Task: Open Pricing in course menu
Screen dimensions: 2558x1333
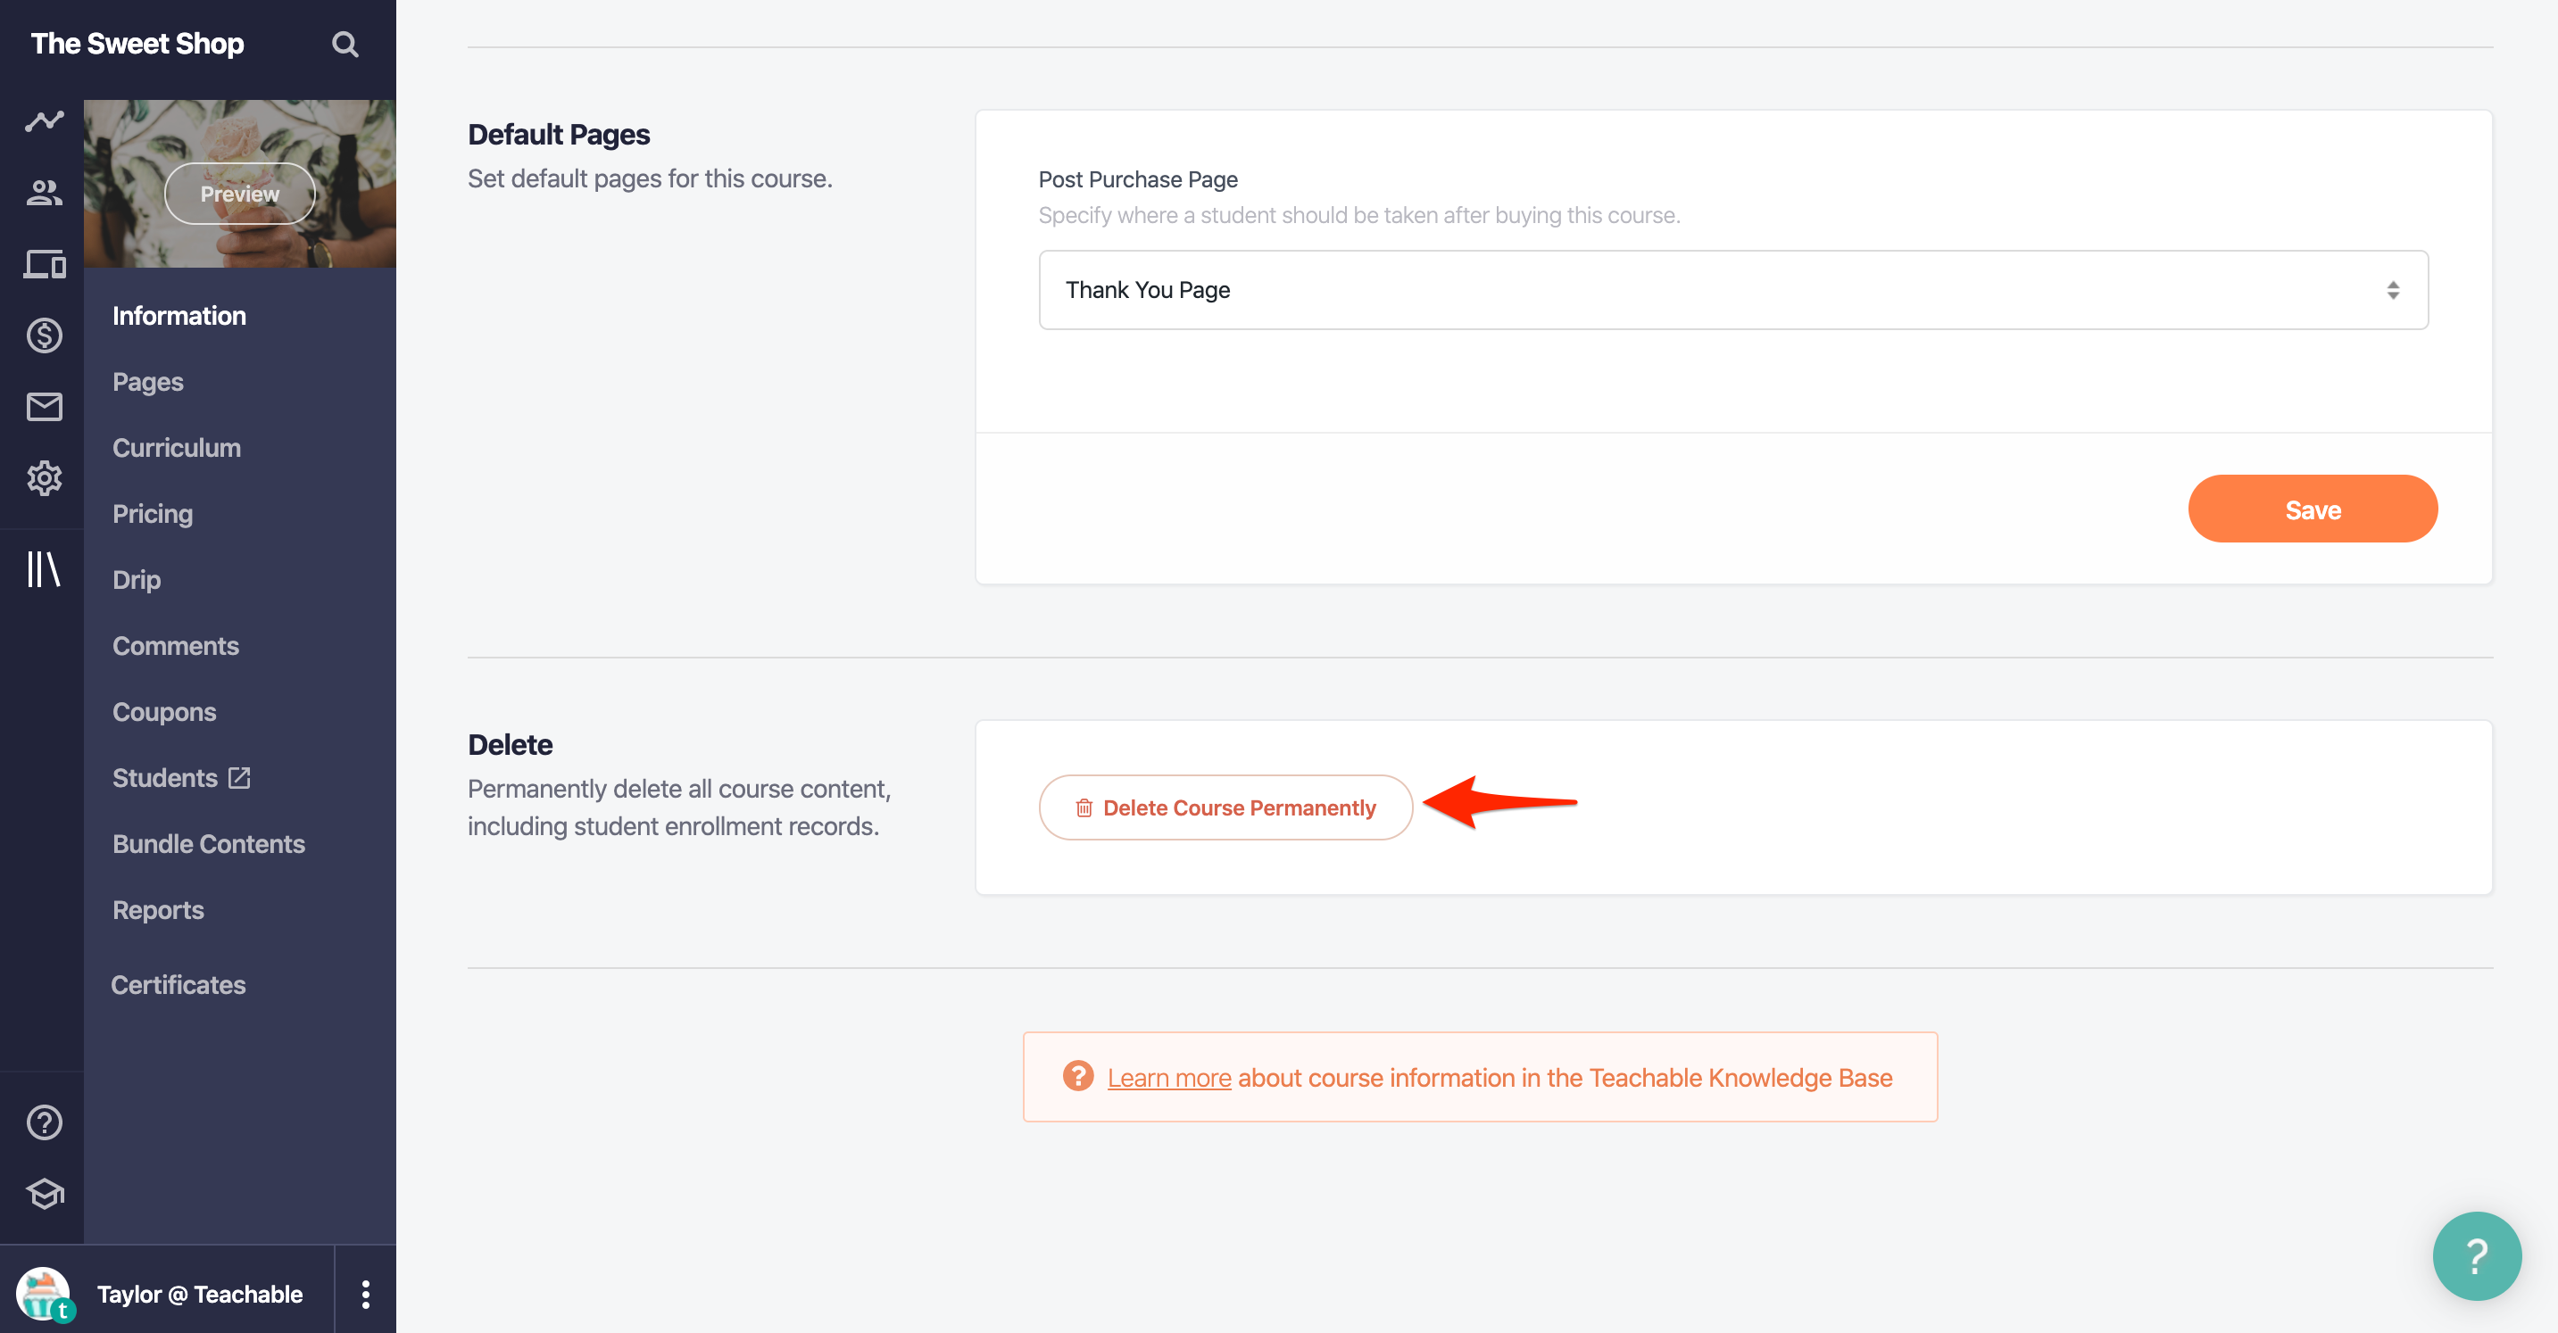Action: (x=153, y=514)
